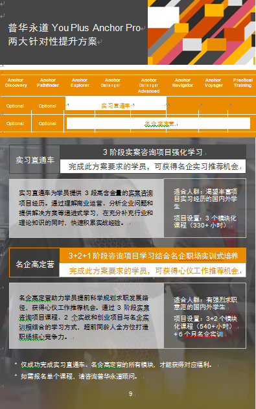Click the white '名企高定营' bar in the table
The height and width of the screenshot is (409, 256).
pyautogui.click(x=159, y=123)
